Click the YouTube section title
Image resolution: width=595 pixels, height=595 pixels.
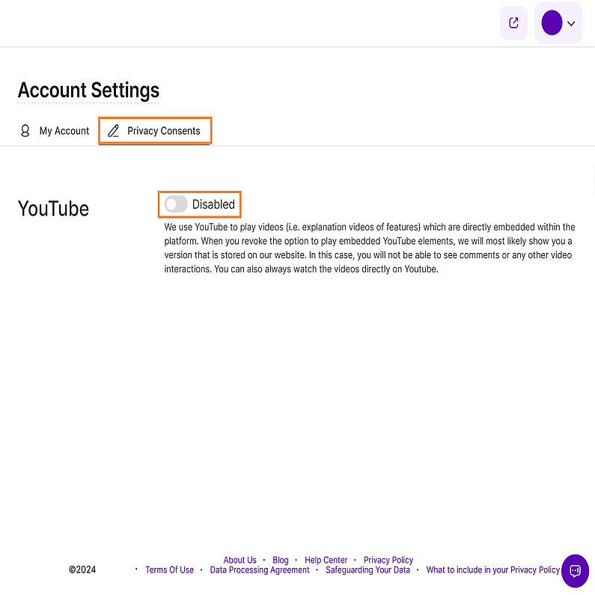pyautogui.click(x=53, y=209)
